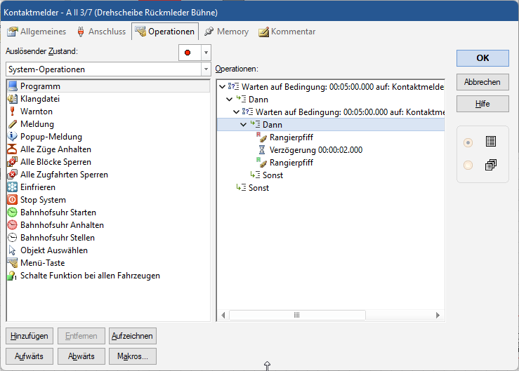Collapse the selected Dann tree node
This screenshot has width=519, height=371.
tap(244, 125)
